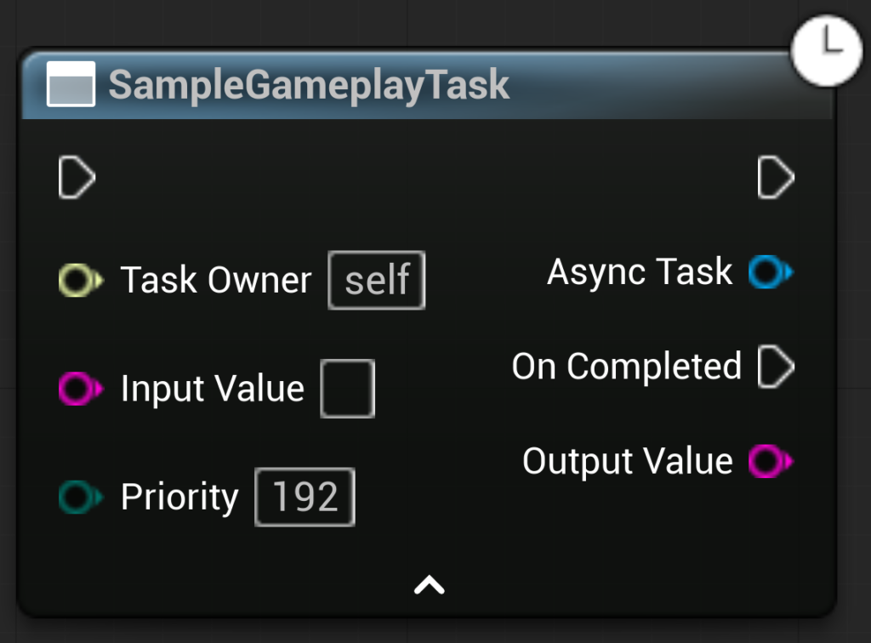Click the top output execution pin arrow
The width and height of the screenshot is (871, 643).
coord(776,178)
